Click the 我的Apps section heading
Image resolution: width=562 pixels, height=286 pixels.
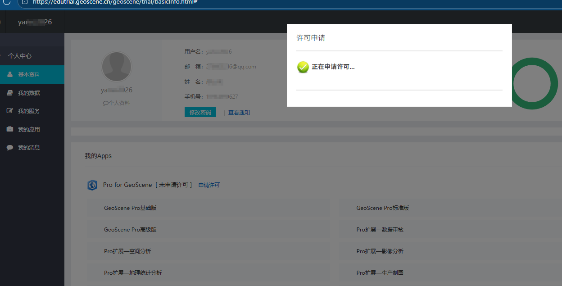pos(98,156)
